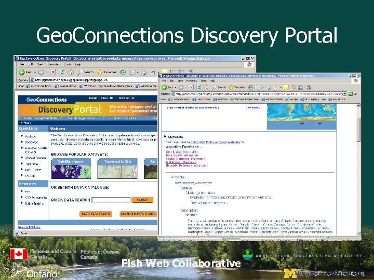
Task: Click Mail icon in right Discovery Portal window
Action: (260, 88)
